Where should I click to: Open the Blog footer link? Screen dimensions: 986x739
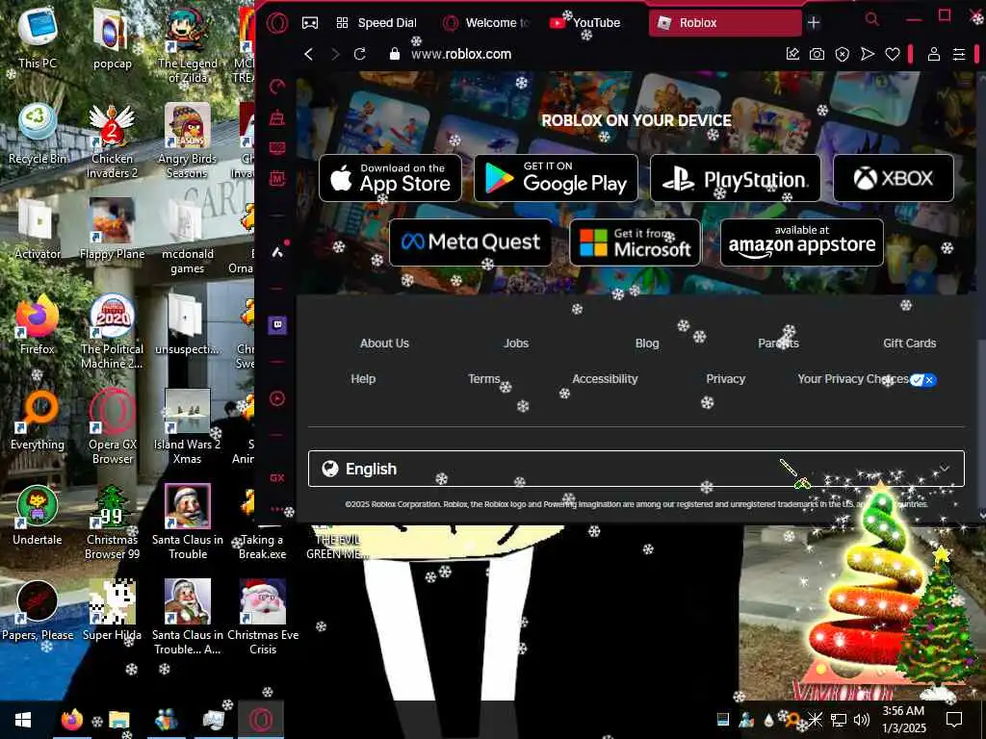[x=647, y=344]
